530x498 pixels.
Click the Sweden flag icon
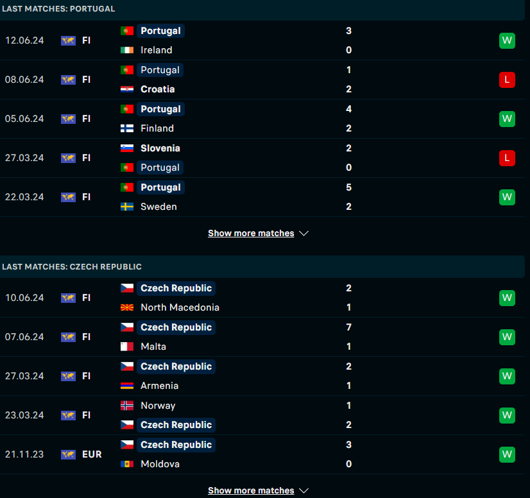(127, 207)
